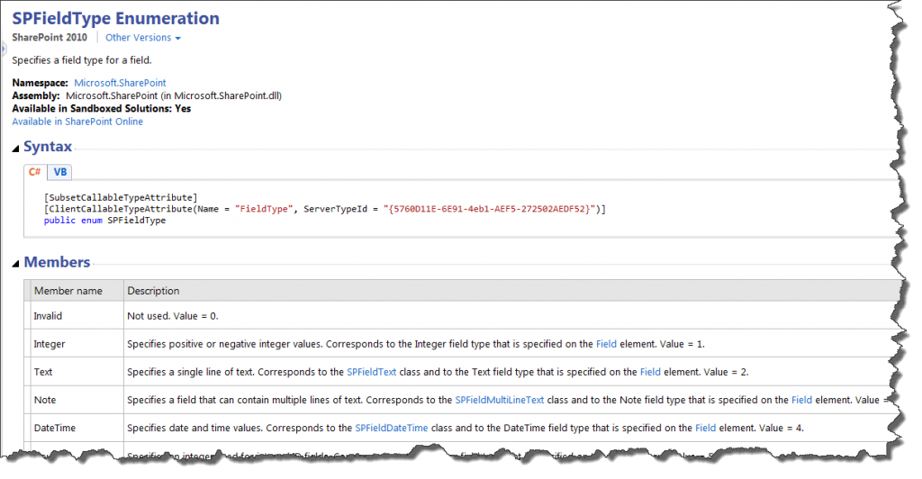
Task: Open Field link in Text row
Action: pos(650,372)
